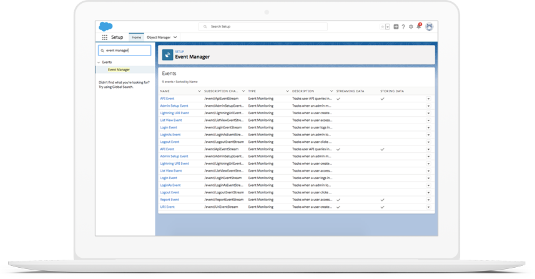Click the magnifier icon in Quick Find box

pos(102,51)
